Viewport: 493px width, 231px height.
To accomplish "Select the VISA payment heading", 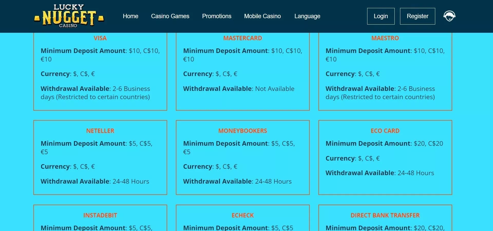I will pyautogui.click(x=100, y=38).
